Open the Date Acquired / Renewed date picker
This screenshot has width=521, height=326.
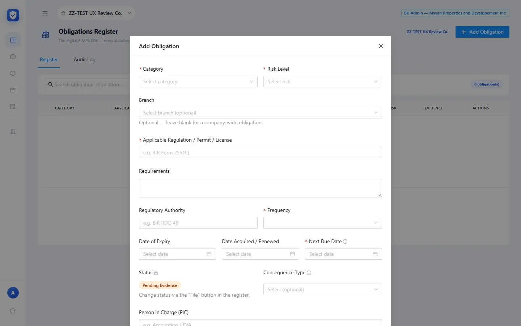tap(260, 254)
